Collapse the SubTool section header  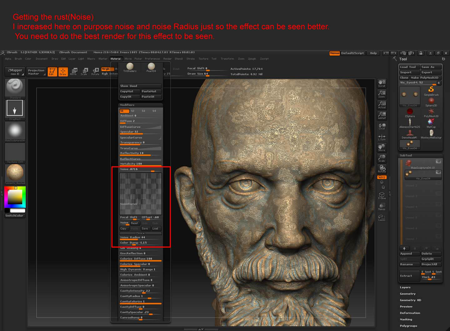click(421, 155)
